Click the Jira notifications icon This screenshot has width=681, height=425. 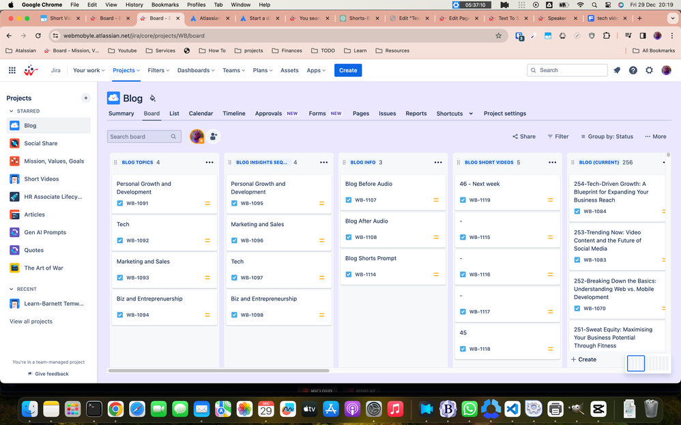[x=617, y=70]
